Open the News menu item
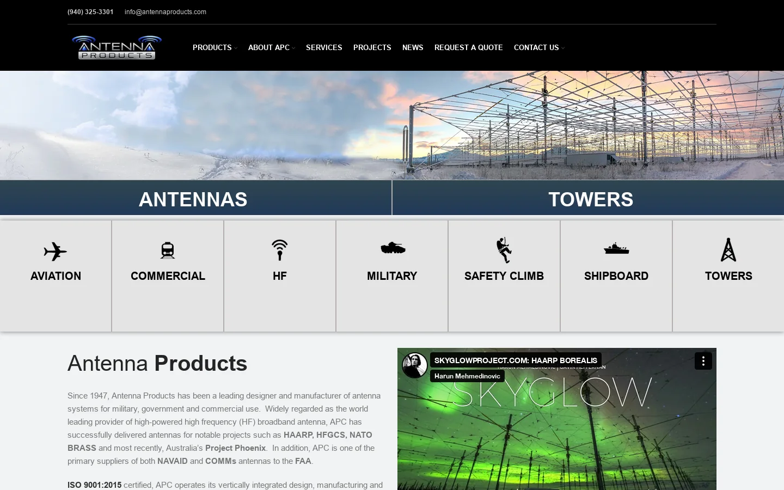This screenshot has width=784, height=490. 413,47
